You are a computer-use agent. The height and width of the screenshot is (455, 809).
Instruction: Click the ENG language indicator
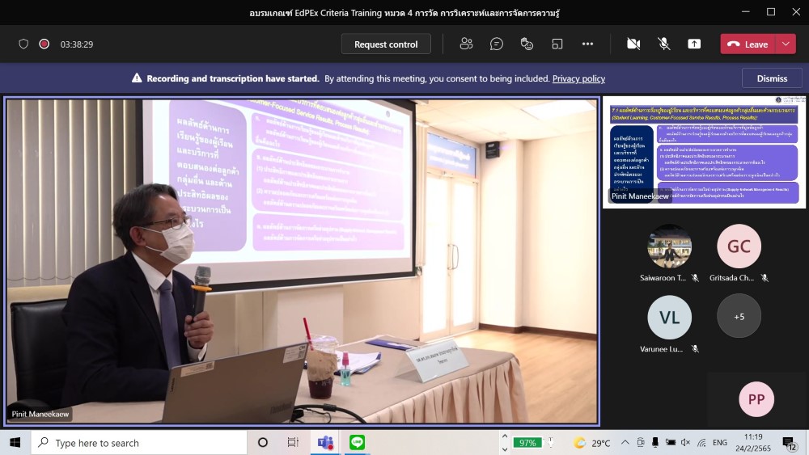point(719,443)
